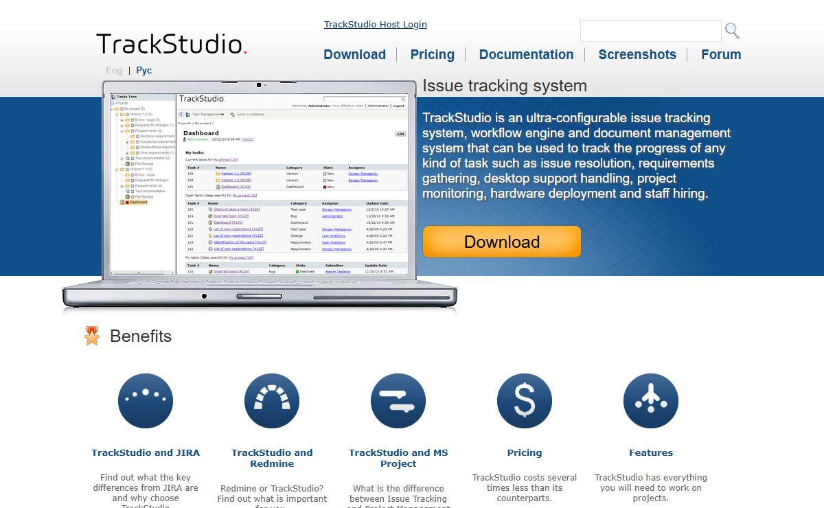The width and height of the screenshot is (824, 508).
Task: Click the Benefits star medal icon
Action: click(x=92, y=336)
